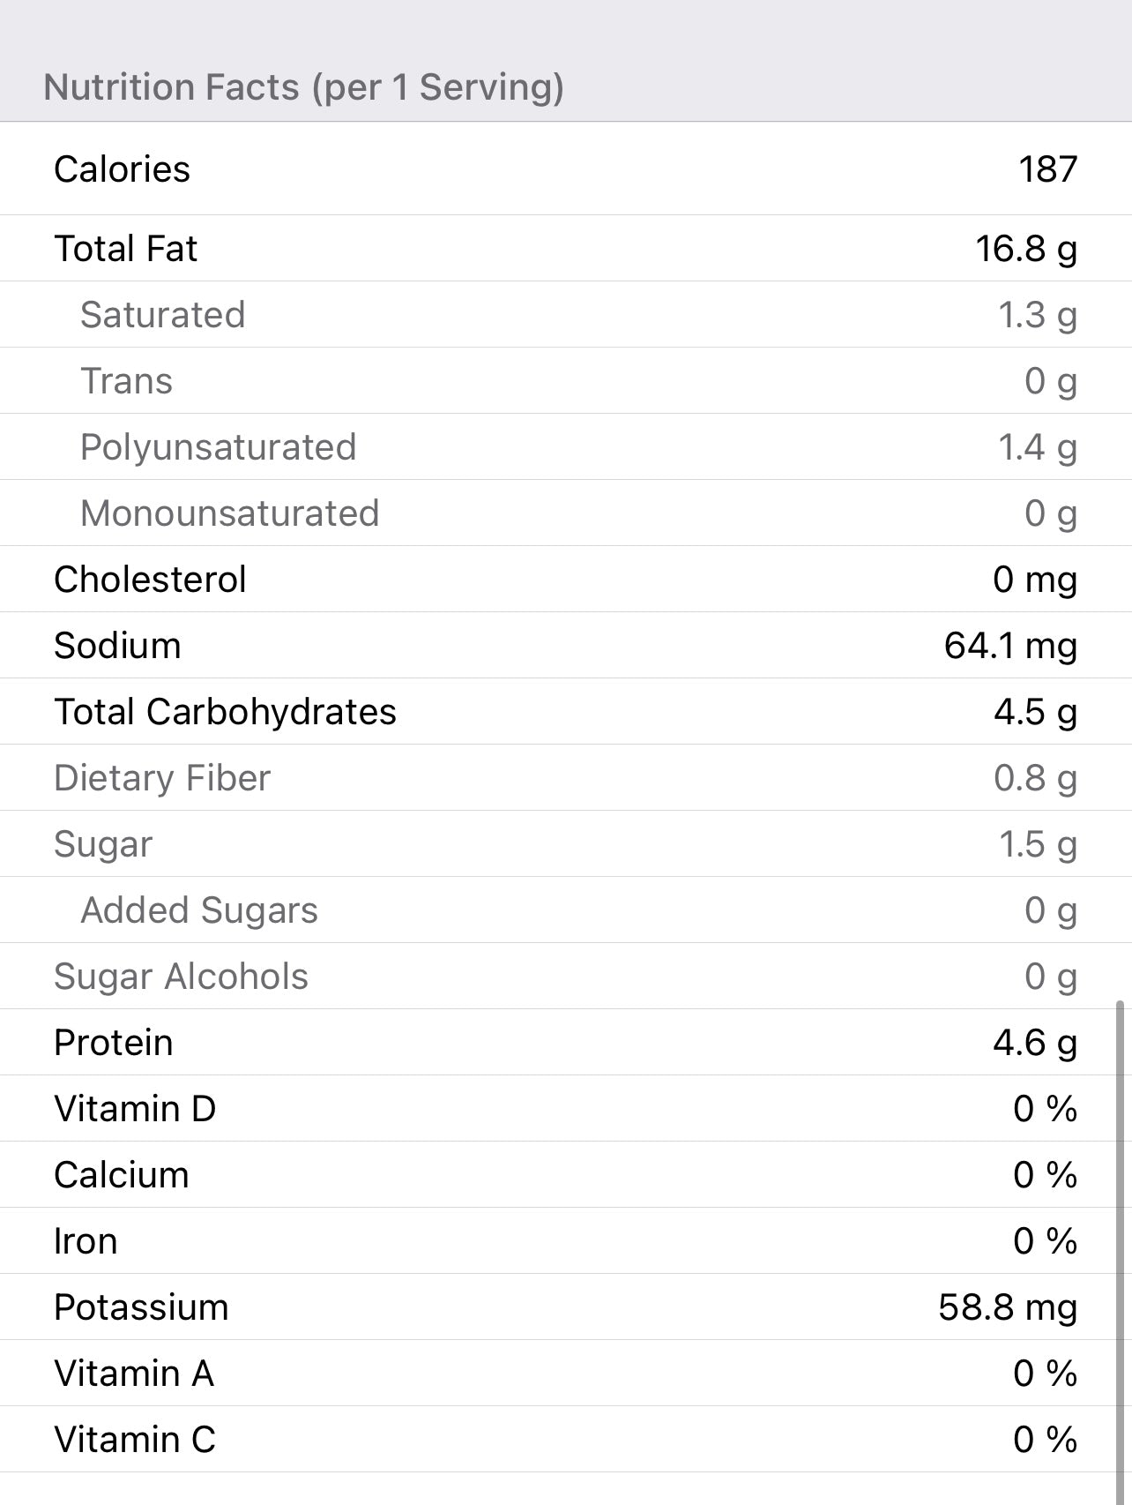Select the Added Sugars row
The width and height of the screenshot is (1132, 1505).
coord(564,910)
